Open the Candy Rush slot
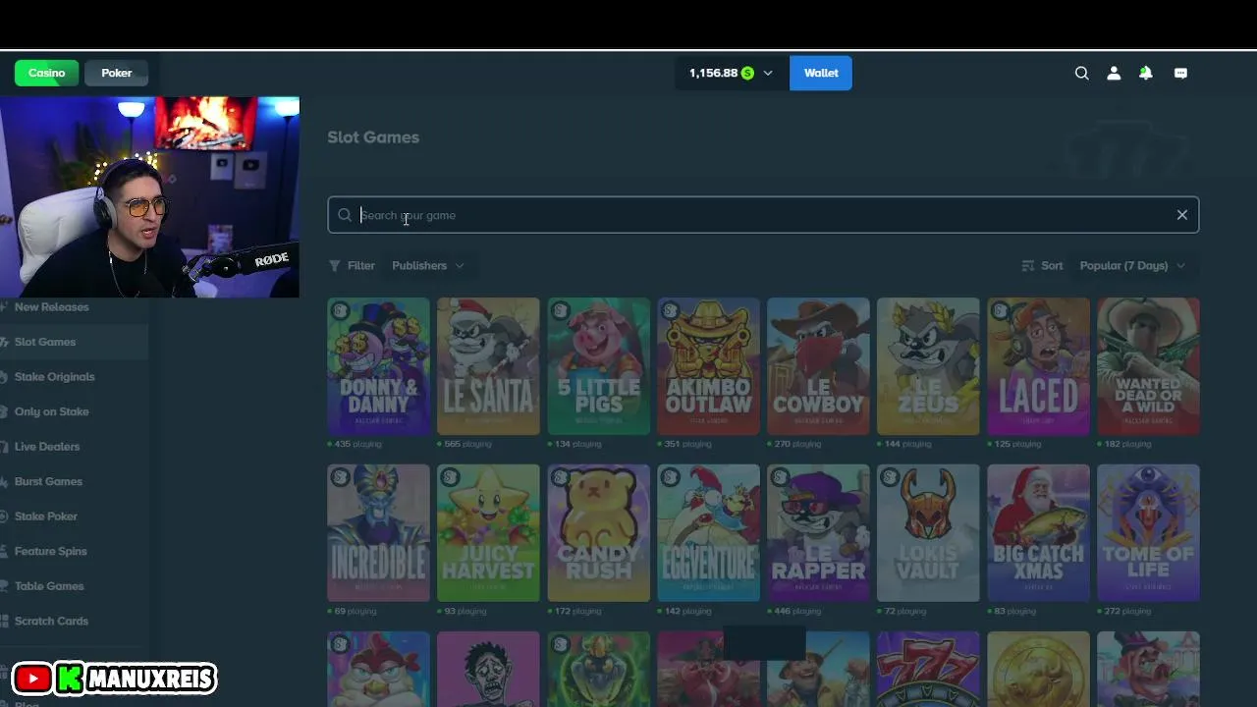 [598, 533]
